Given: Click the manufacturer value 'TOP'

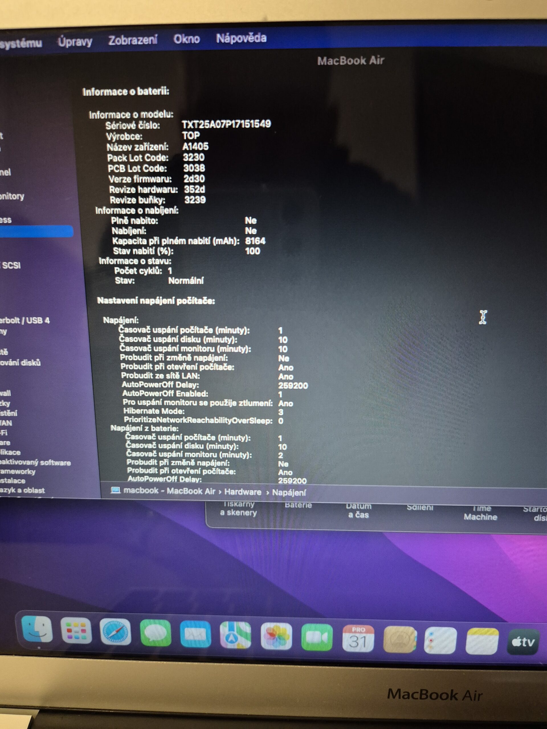Looking at the screenshot, I should 191,136.
